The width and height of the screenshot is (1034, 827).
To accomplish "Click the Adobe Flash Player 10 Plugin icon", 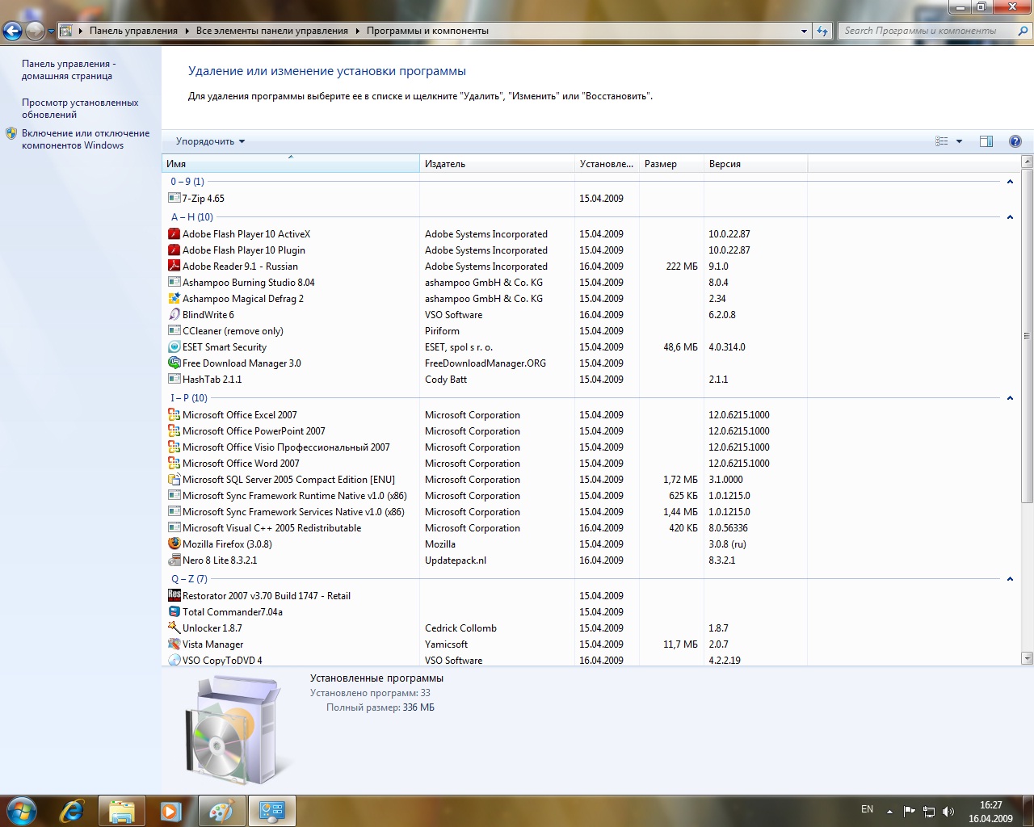I will (x=174, y=250).
